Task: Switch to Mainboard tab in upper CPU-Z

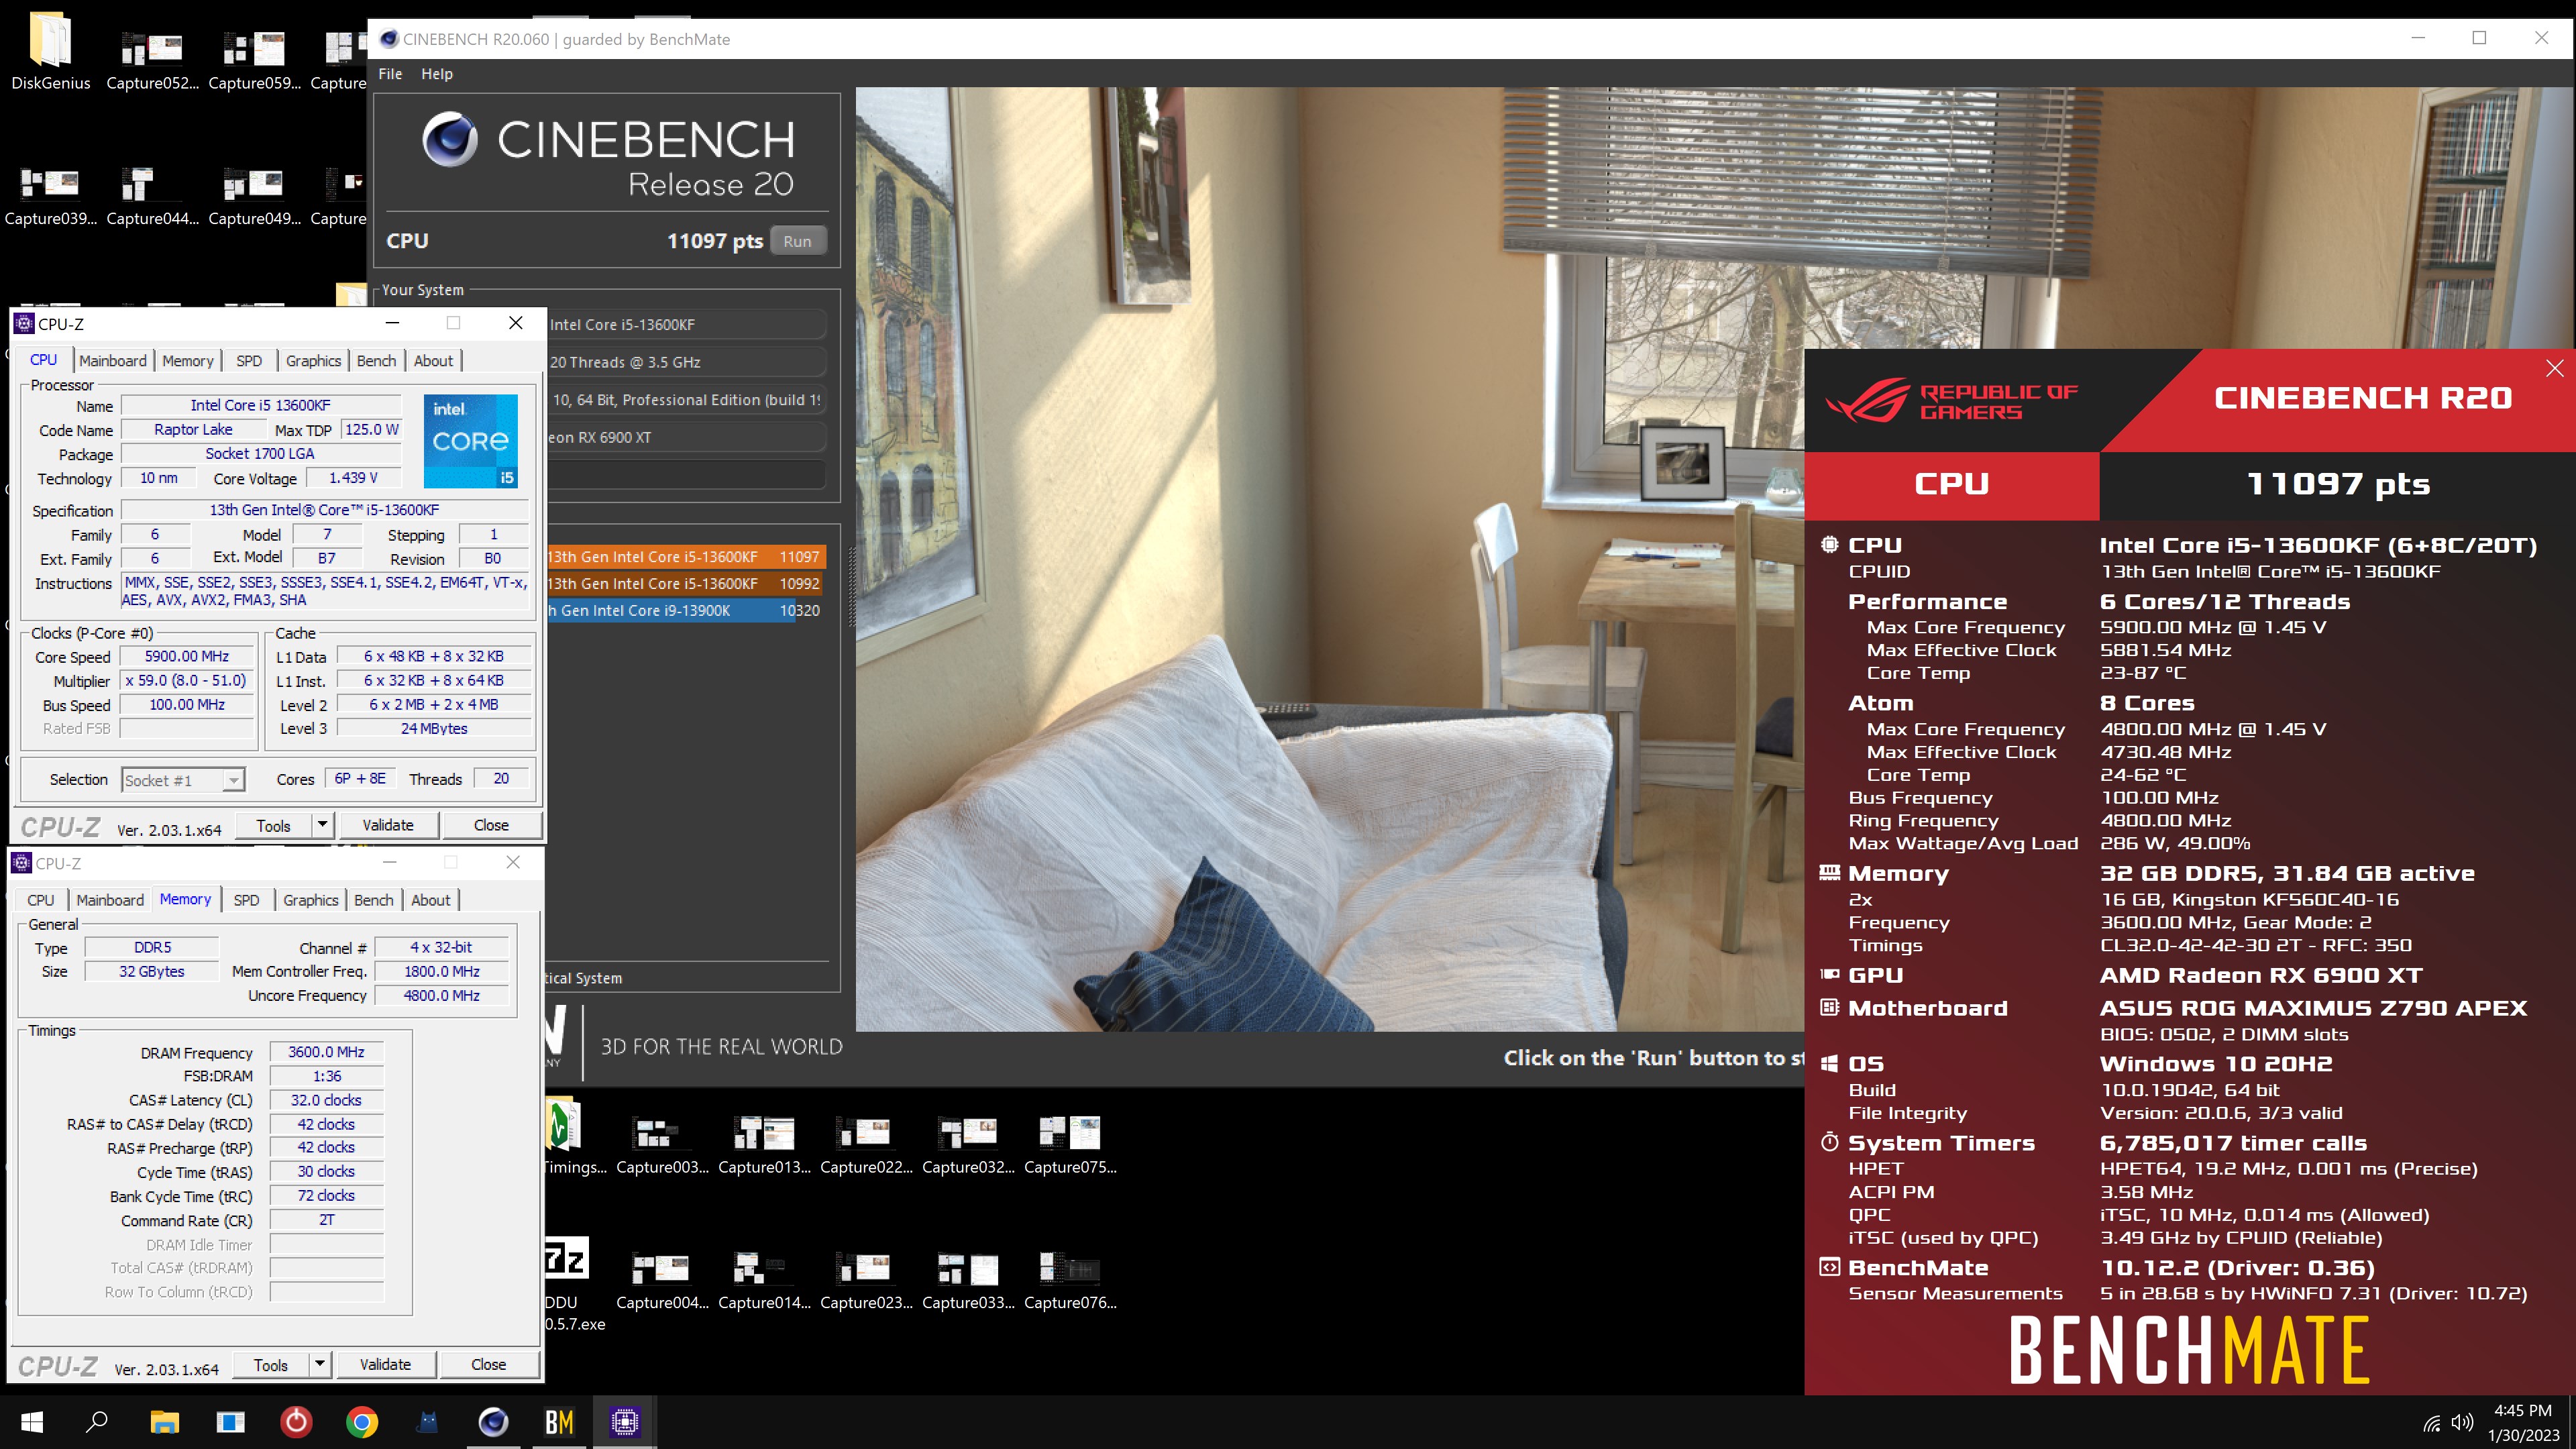Action: 113,361
